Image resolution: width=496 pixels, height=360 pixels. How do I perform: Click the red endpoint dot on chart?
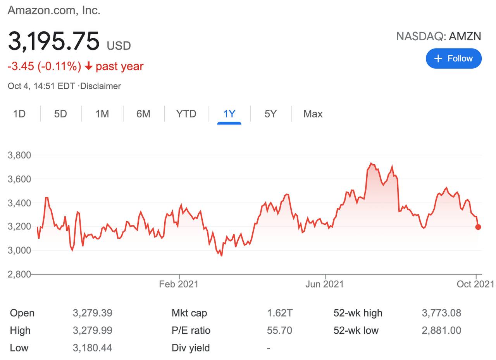pyautogui.click(x=478, y=227)
